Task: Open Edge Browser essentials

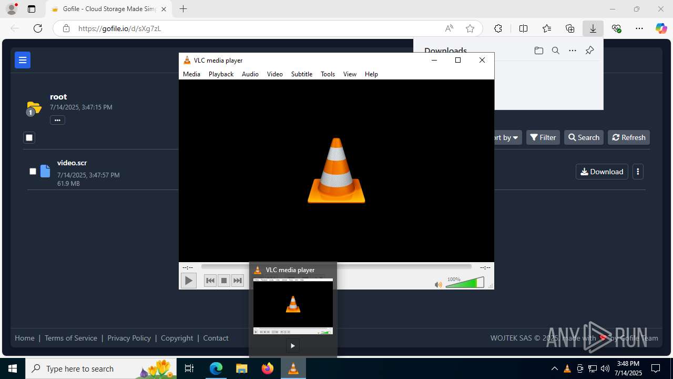Action: point(616,28)
